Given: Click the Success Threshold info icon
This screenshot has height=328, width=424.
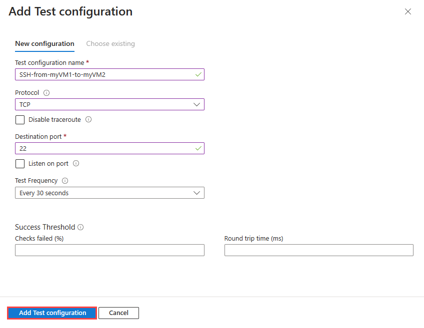Looking at the screenshot, I should (x=80, y=227).
